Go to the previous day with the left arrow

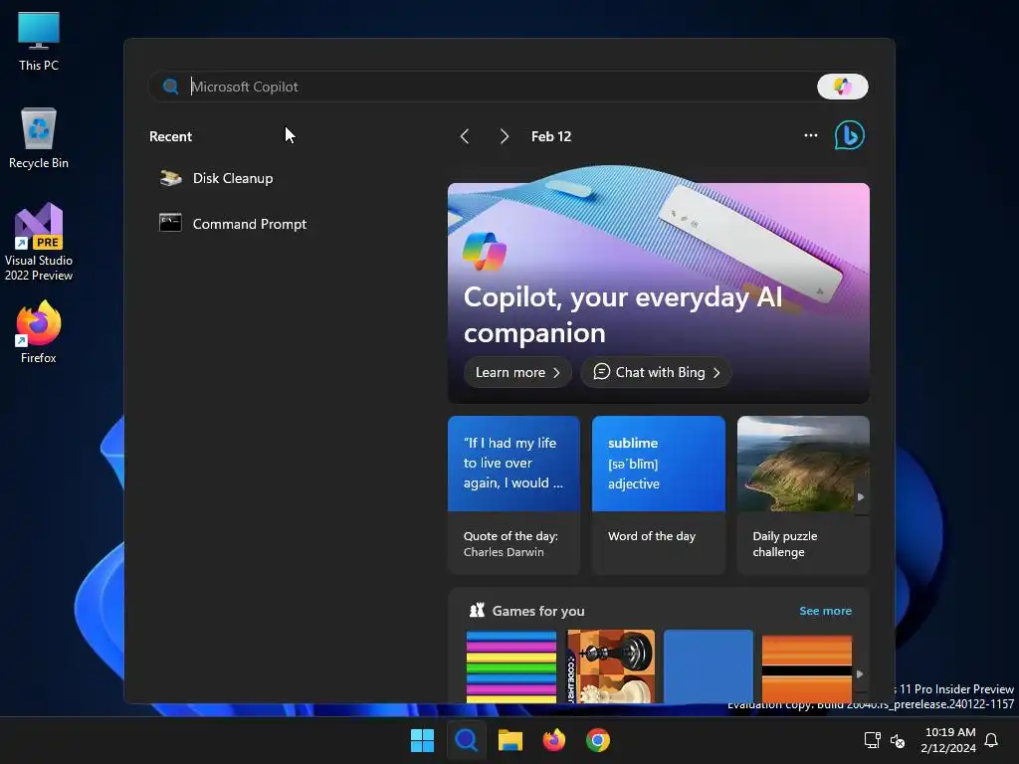[x=465, y=136]
